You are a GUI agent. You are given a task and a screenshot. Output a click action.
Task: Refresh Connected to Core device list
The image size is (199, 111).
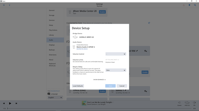pos(149,23)
